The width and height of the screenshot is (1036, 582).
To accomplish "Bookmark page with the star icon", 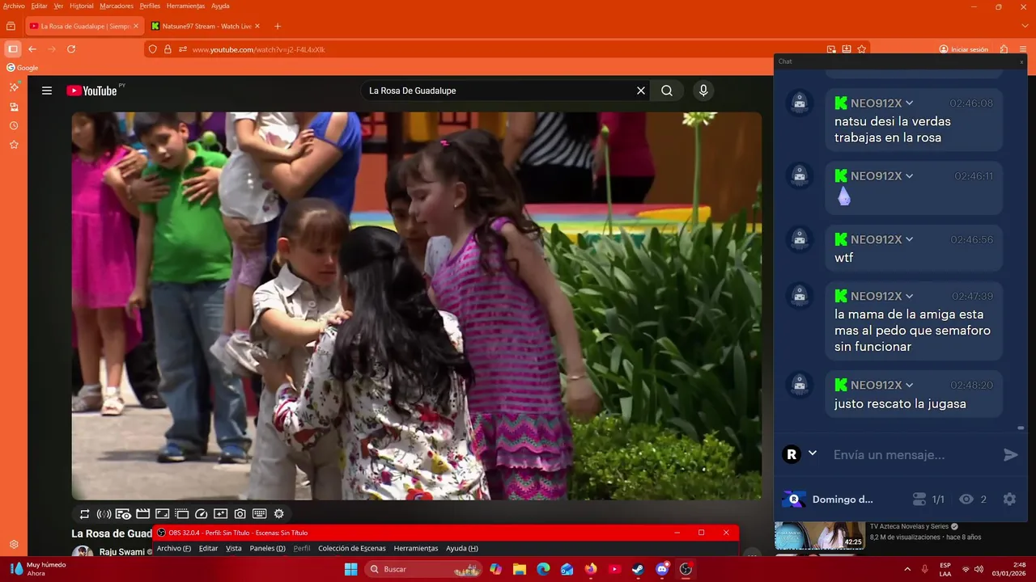I will (x=862, y=49).
